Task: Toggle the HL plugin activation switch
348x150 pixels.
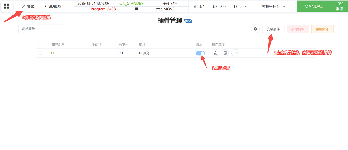Action: point(200,53)
